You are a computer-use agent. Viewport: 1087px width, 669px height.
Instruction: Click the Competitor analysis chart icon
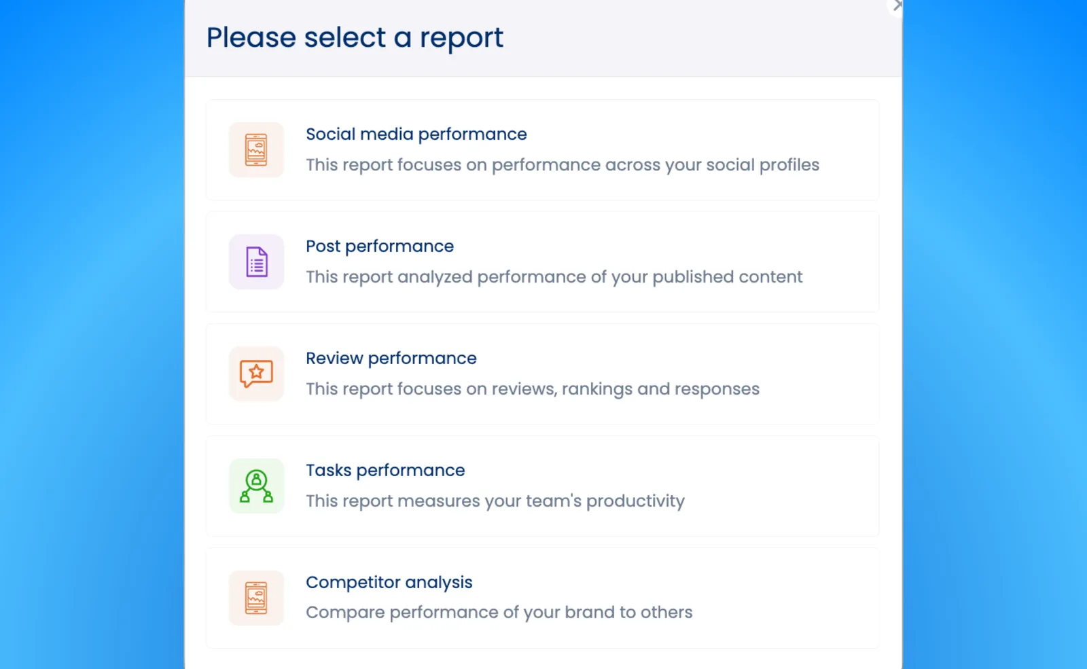(x=256, y=598)
